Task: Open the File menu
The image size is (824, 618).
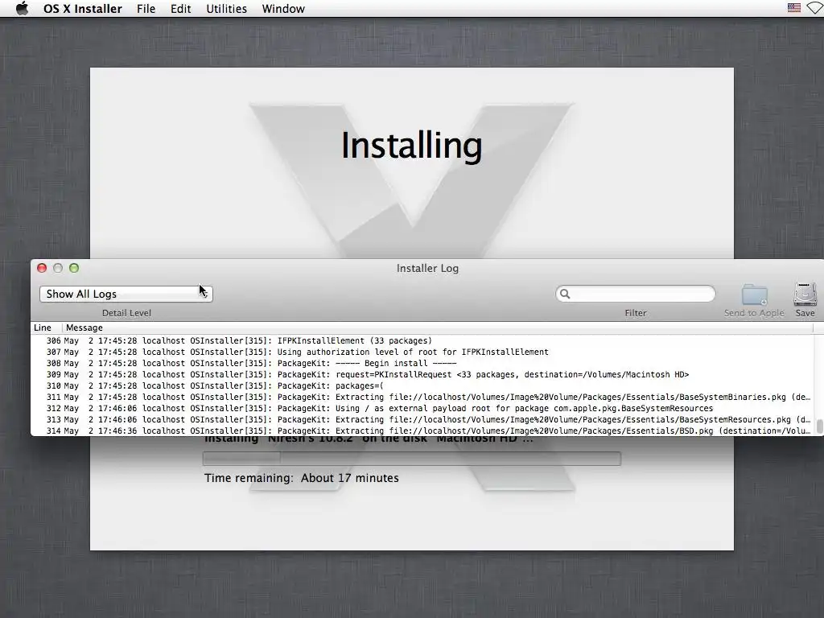Action: click(146, 8)
